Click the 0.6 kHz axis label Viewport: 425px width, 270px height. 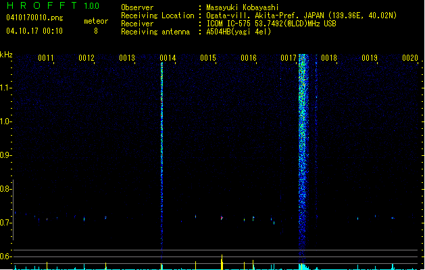(x=5, y=256)
